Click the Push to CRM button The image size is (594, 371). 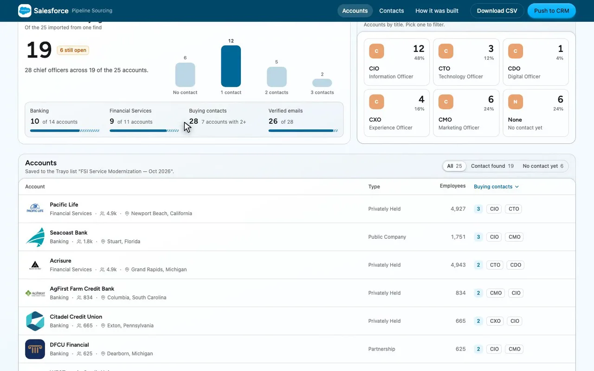[552, 11]
